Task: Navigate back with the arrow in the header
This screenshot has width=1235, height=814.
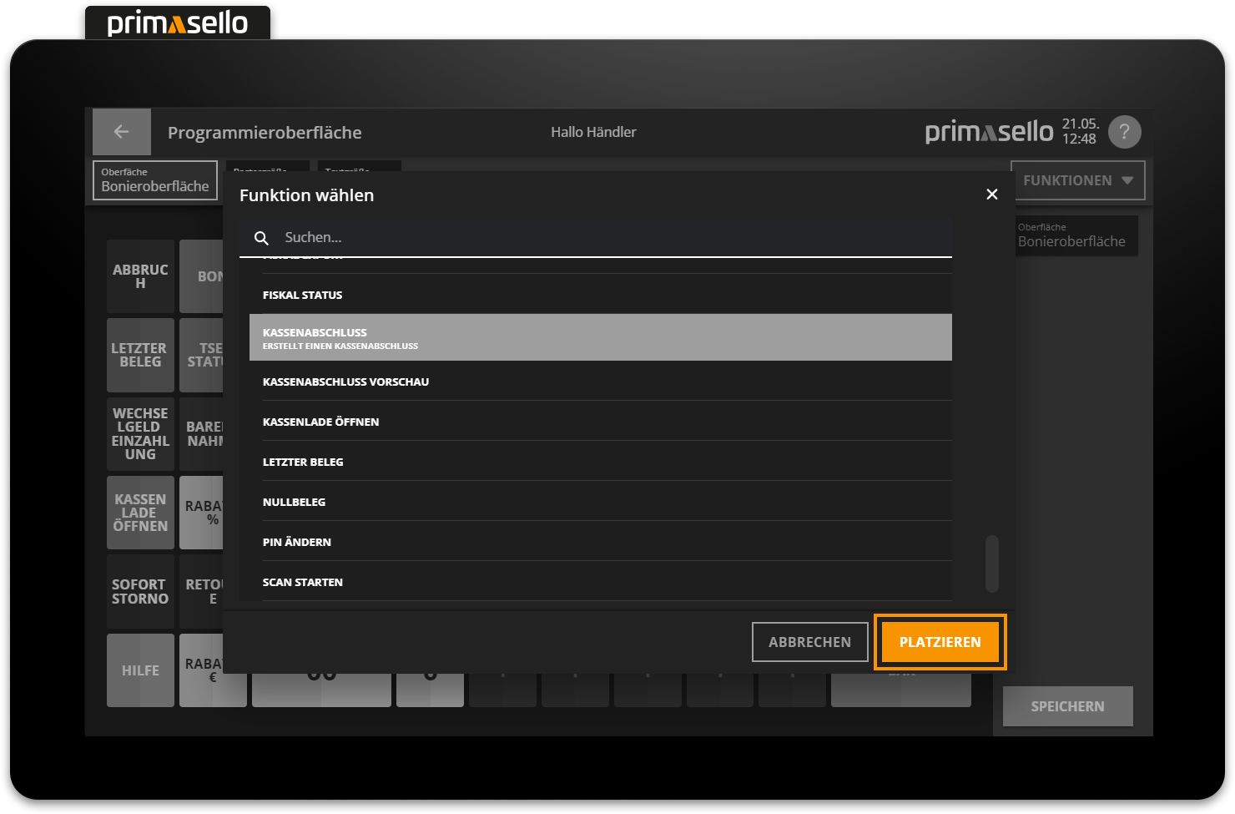Action: tap(121, 131)
